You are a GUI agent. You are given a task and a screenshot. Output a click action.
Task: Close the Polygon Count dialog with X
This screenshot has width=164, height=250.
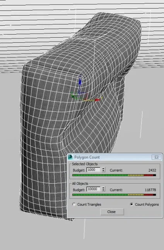click(x=156, y=157)
